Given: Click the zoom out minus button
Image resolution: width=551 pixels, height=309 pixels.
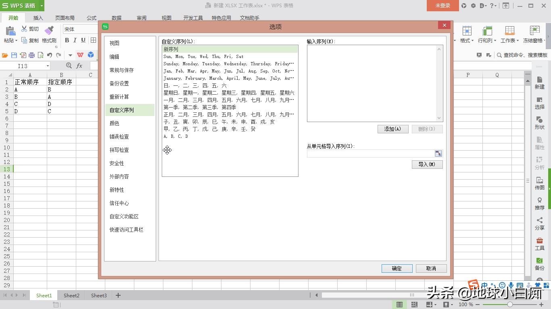Looking at the screenshot, I should point(478,305).
